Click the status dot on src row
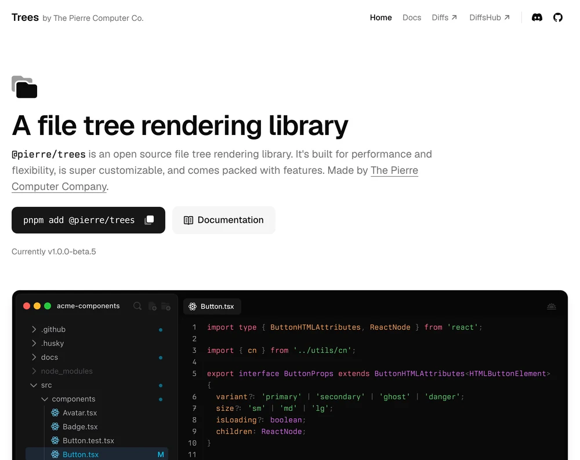Screen dimensions: 580x460 pos(161,385)
